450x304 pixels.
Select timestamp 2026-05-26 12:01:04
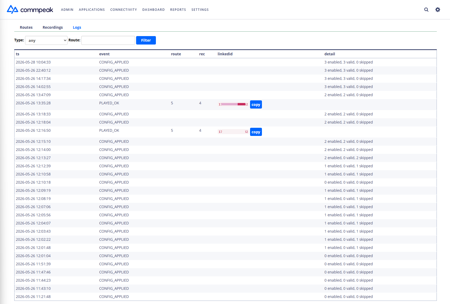pos(33,256)
